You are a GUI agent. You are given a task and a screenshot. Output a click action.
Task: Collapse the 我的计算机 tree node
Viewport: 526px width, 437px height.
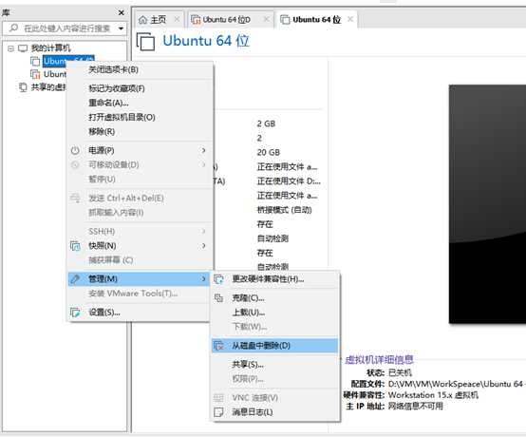pyautogui.click(x=10, y=48)
